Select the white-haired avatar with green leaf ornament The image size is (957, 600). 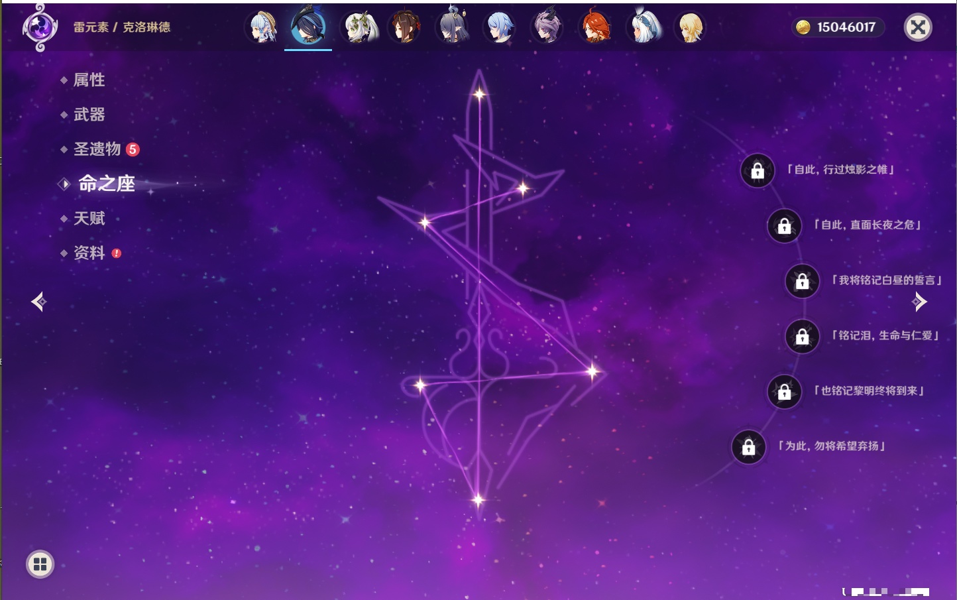(x=359, y=27)
